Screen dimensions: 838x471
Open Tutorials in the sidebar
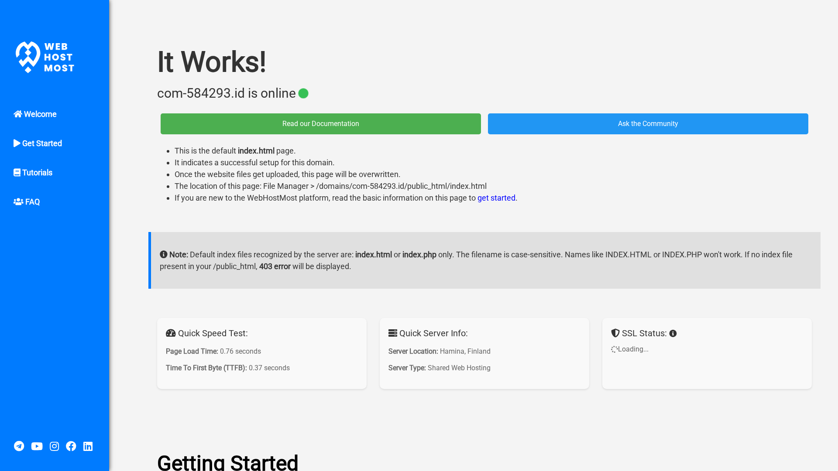pyautogui.click(x=33, y=173)
